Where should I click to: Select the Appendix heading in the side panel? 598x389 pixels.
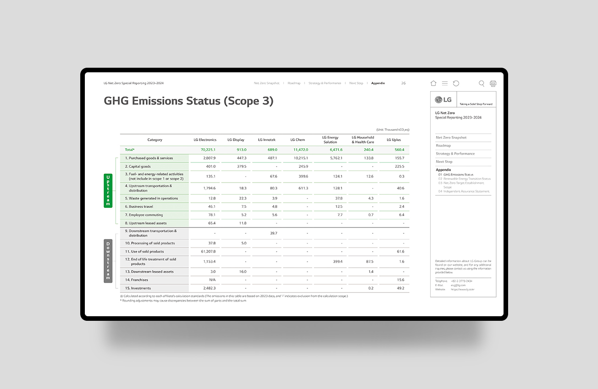443,170
